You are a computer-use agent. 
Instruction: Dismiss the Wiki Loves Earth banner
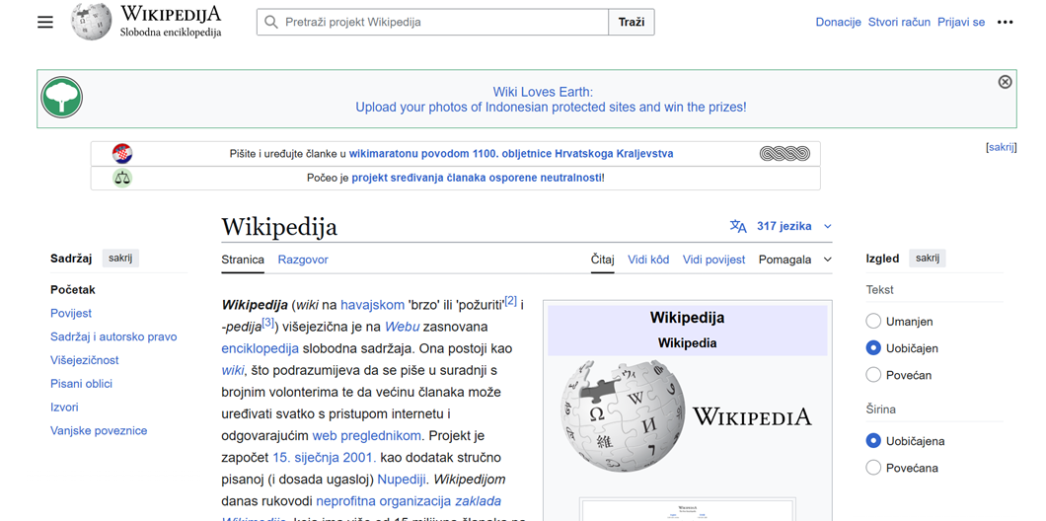coord(1005,81)
